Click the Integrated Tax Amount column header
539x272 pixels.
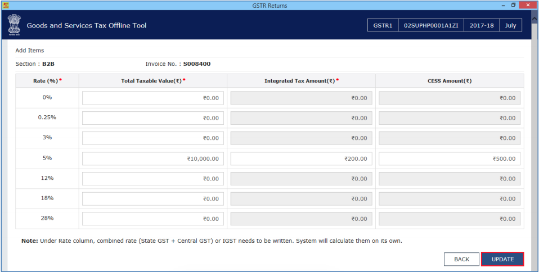[301, 81]
